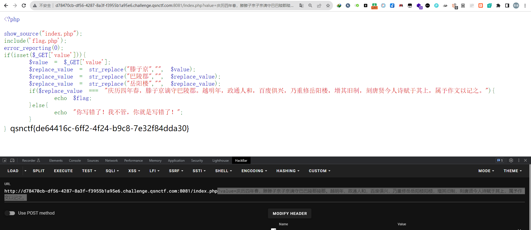Open the zoom magnifier icon in address bar
The height and width of the screenshot is (230, 531).
[x=310, y=6]
